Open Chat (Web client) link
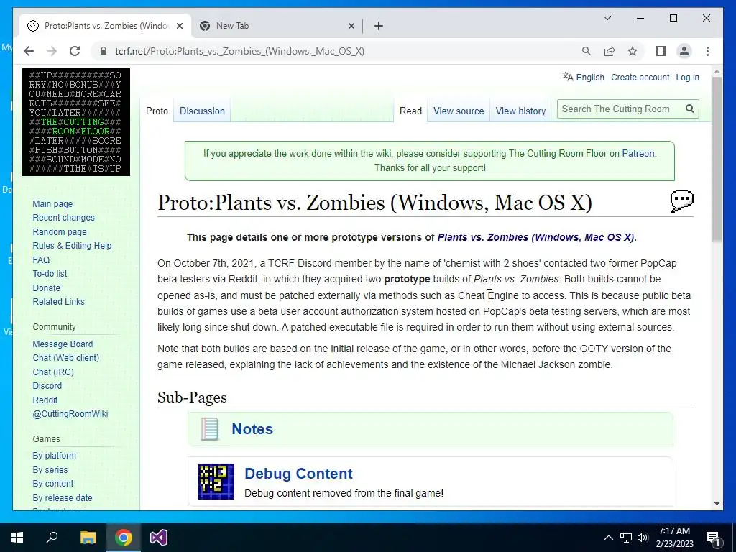 65,358
